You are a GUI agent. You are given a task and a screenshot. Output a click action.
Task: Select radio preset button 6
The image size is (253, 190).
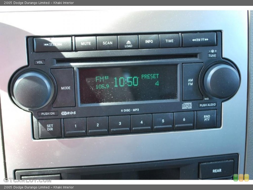[184, 120]
